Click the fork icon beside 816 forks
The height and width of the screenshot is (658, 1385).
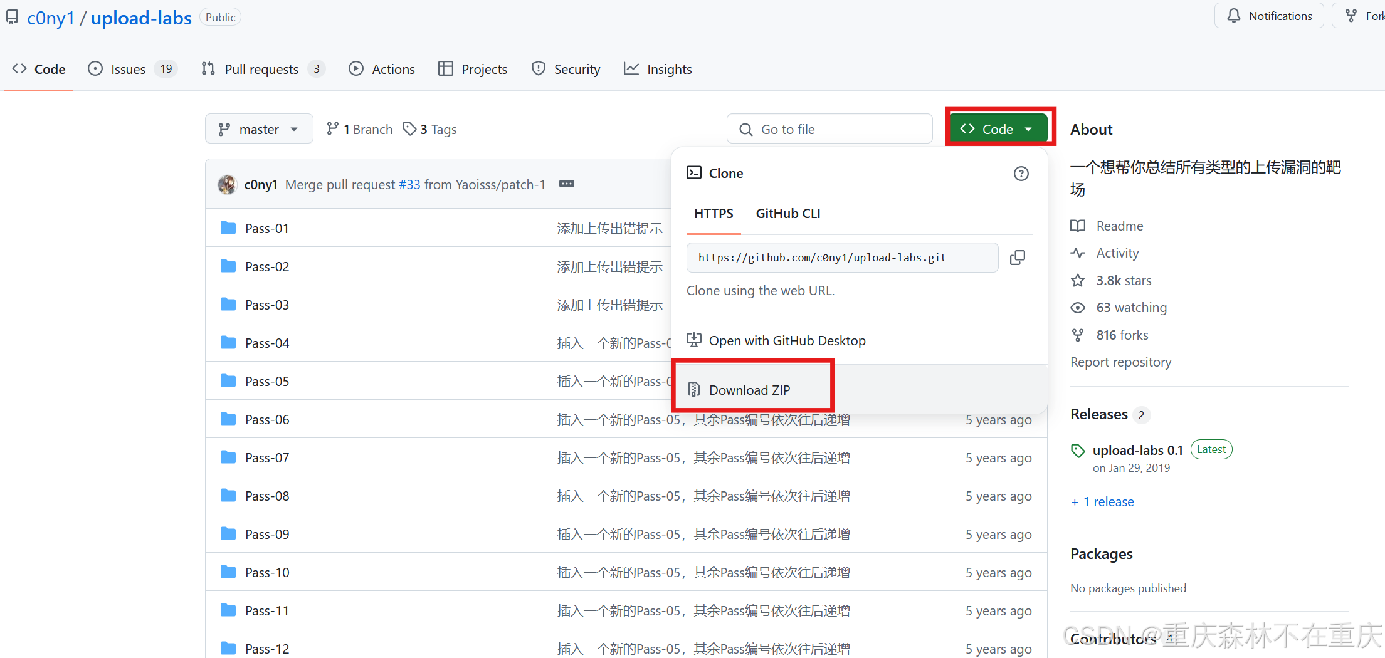coord(1078,335)
